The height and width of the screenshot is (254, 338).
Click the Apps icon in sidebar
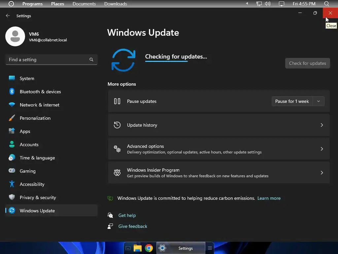[x=12, y=131]
